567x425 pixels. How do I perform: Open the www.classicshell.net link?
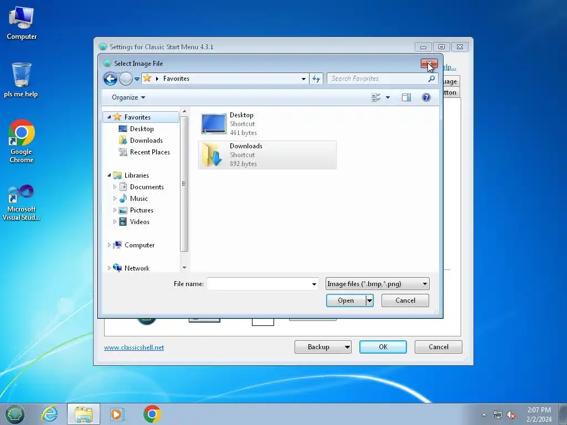(134, 348)
